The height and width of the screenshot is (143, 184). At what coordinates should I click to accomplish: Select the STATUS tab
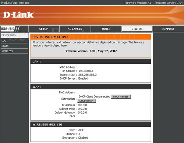137,29
